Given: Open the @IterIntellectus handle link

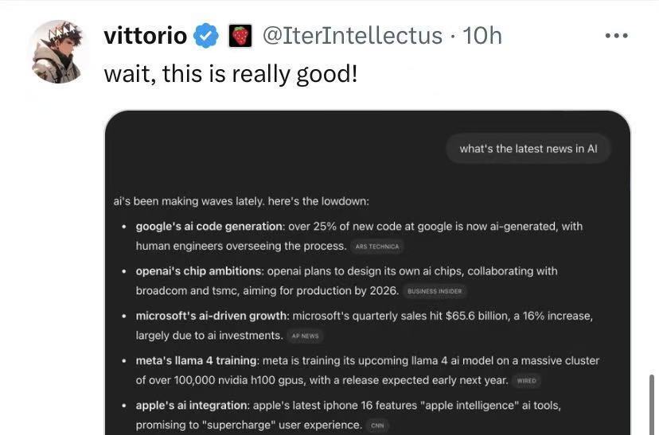Looking at the screenshot, I should click(353, 35).
